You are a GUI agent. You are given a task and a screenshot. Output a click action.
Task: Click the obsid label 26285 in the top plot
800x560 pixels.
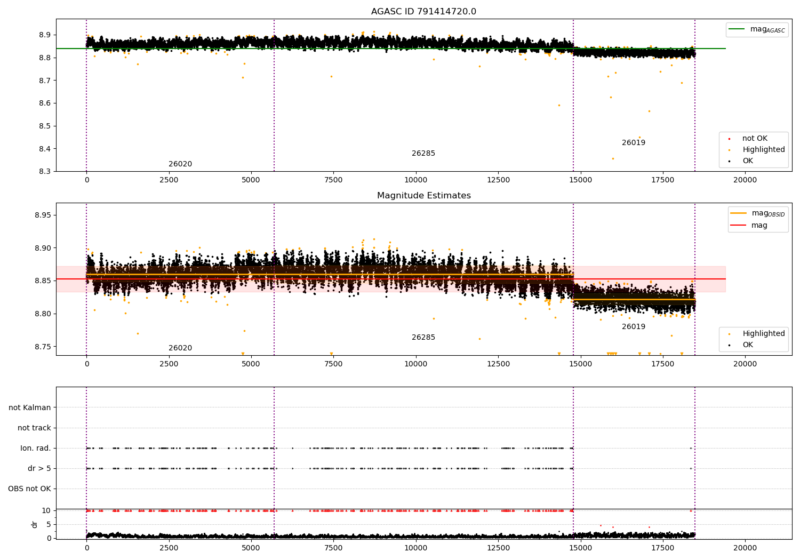point(423,154)
